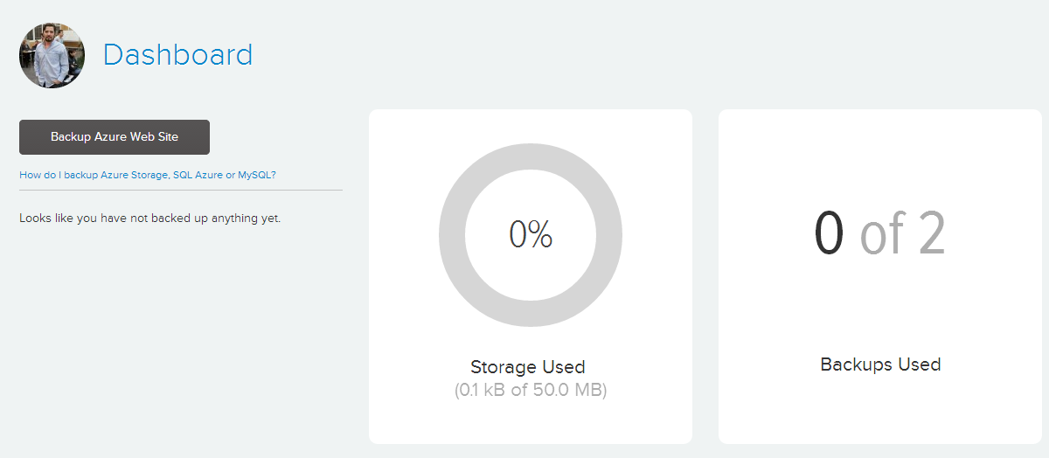Click the user profile avatar photo
Image resolution: width=1049 pixels, height=458 pixels.
(52, 55)
